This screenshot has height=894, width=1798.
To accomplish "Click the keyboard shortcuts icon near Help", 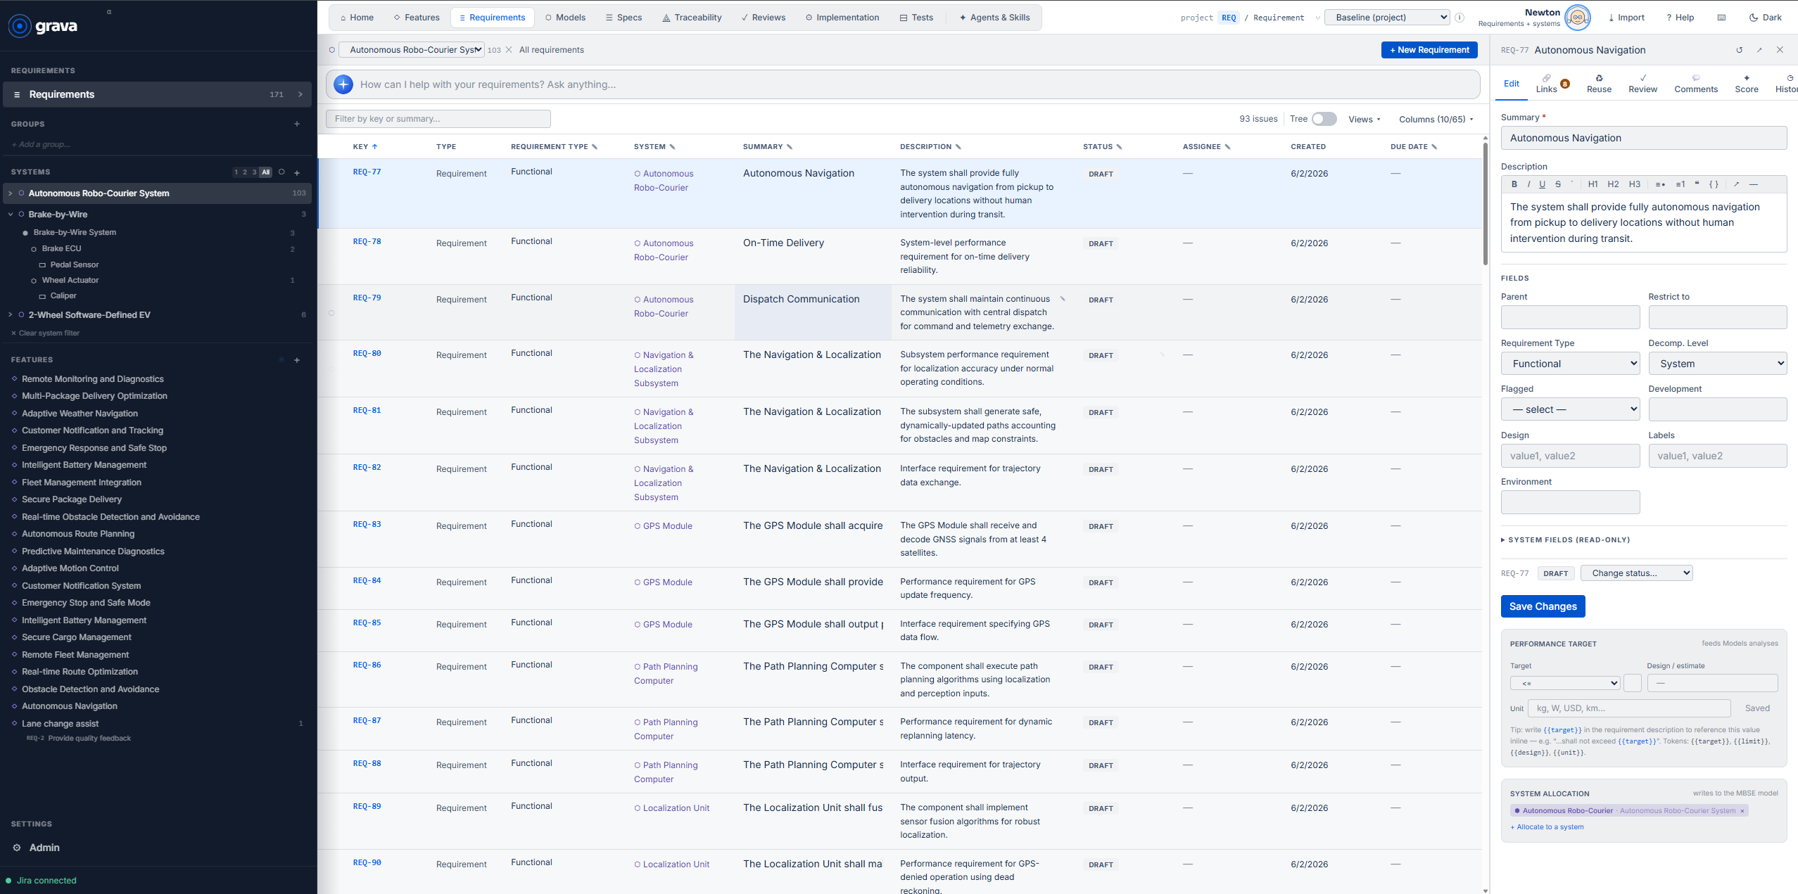I will pyautogui.click(x=1721, y=18).
